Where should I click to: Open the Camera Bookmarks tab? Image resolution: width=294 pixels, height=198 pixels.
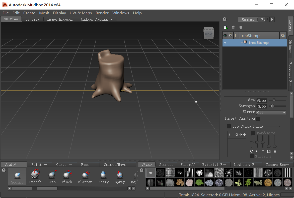[x=277, y=165]
